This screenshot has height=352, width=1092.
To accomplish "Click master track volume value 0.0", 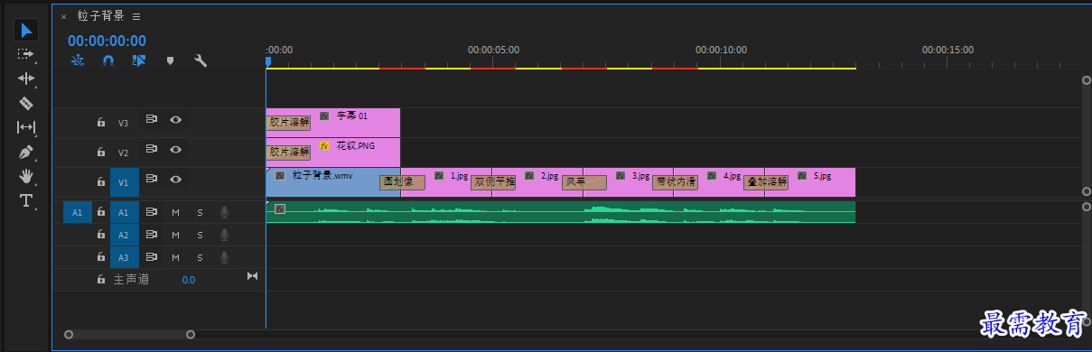I will [x=188, y=280].
